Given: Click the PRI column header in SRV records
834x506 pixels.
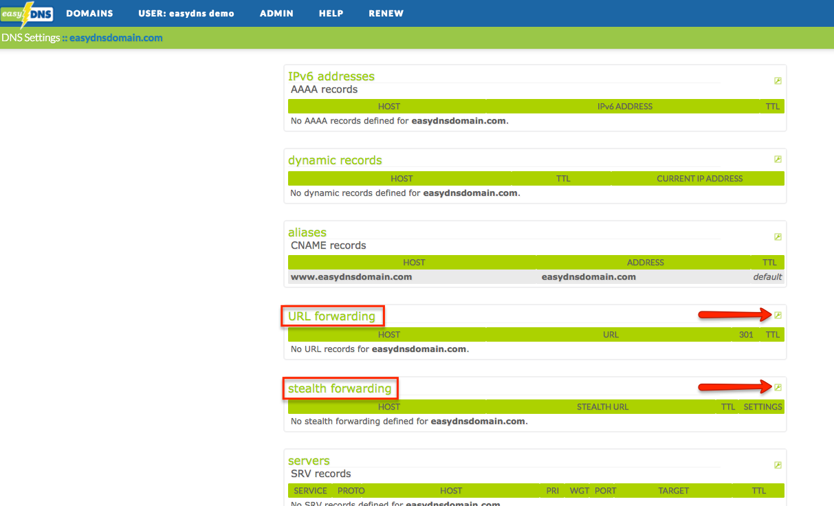Looking at the screenshot, I should [552, 491].
